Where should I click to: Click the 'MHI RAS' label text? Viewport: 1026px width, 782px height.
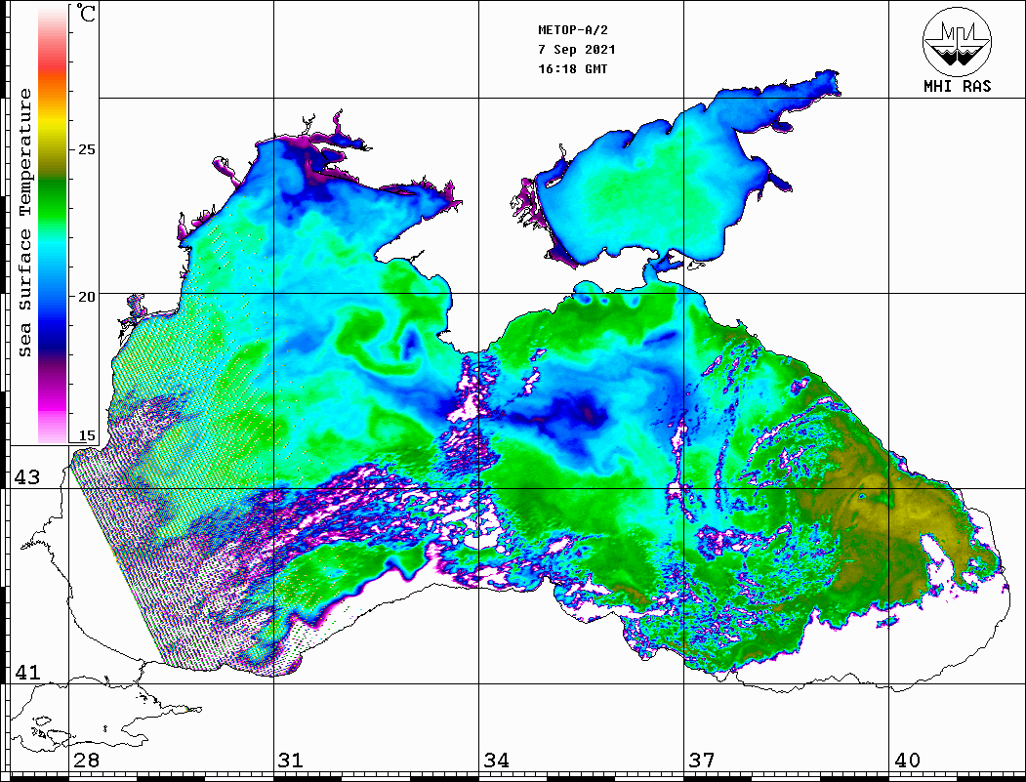tap(957, 86)
